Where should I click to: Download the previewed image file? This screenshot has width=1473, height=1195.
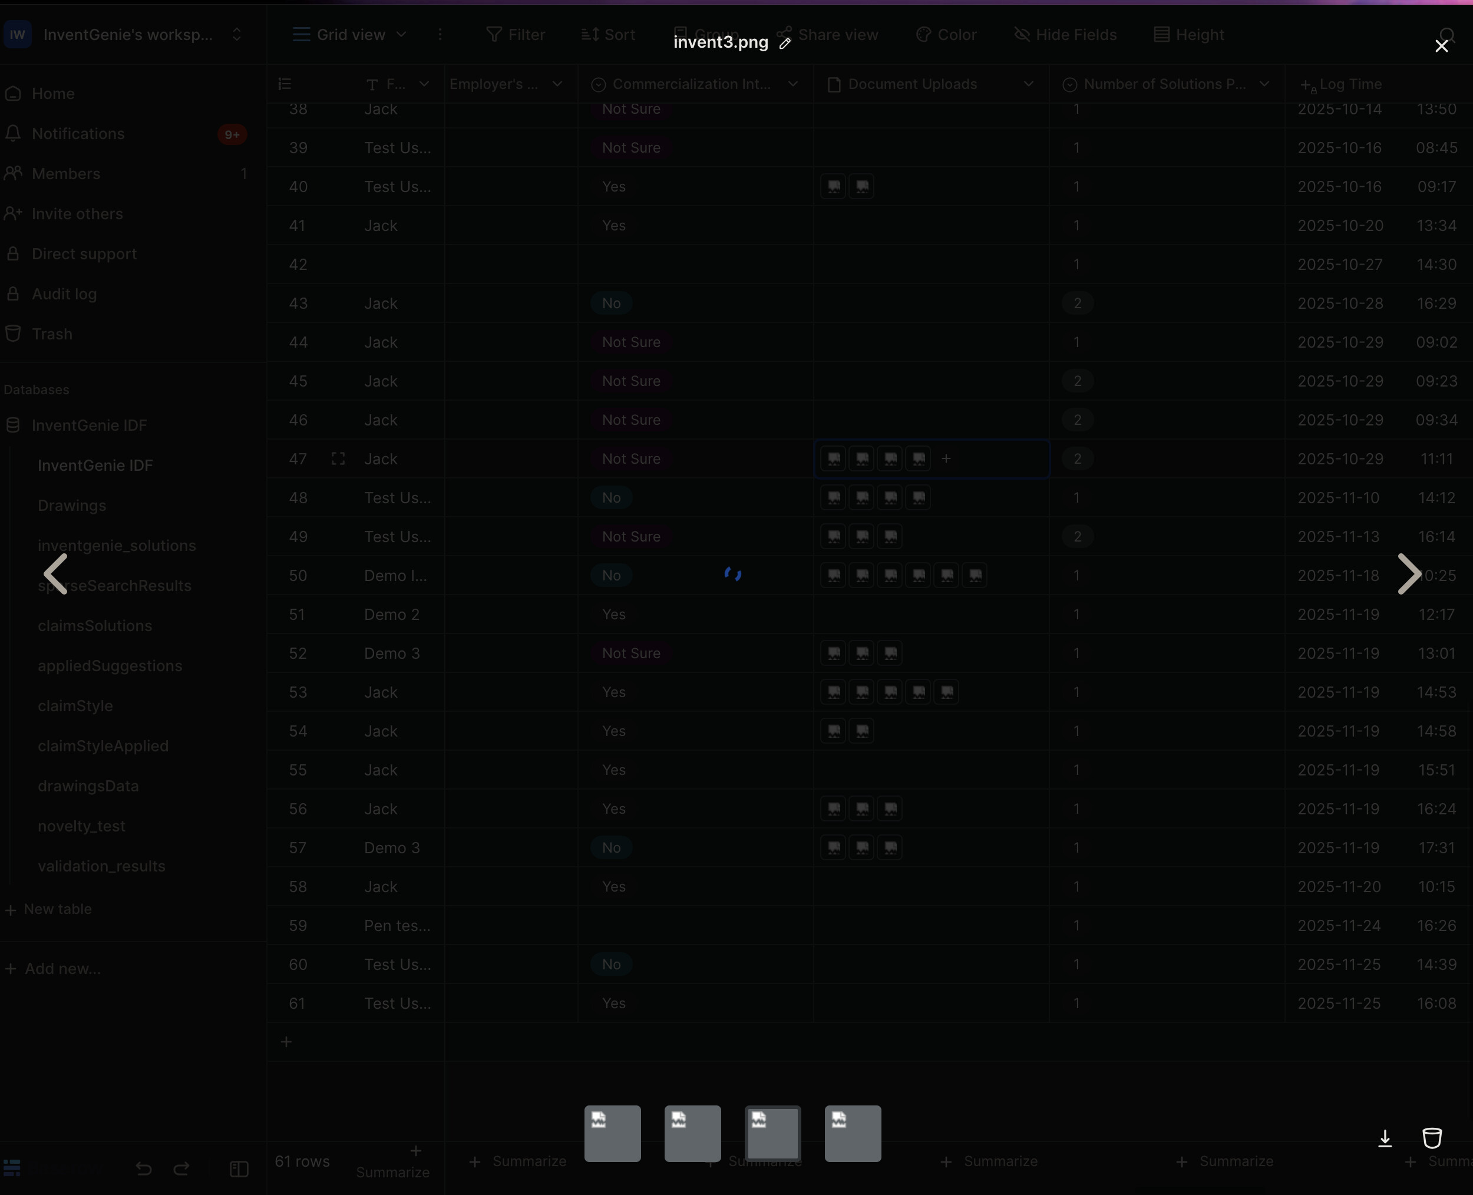1385,1139
